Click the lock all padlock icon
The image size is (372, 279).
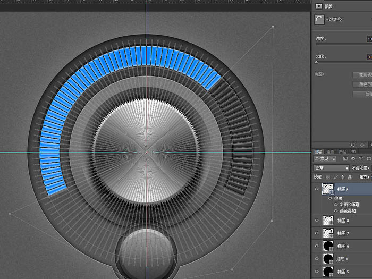[349, 177]
